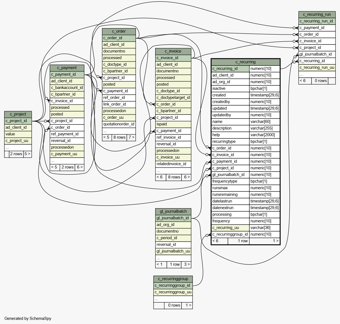Open the c_project table header
The height and width of the screenshot is (324, 340).
tap(18, 114)
